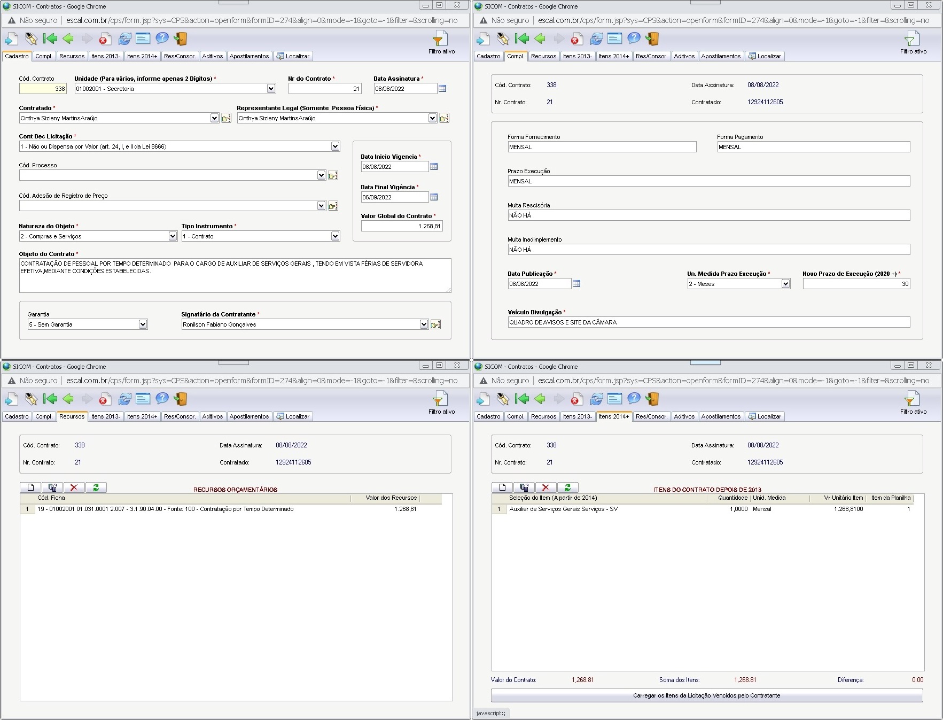Open calendar picker for Data Publicação
943x720 pixels.
coord(576,284)
